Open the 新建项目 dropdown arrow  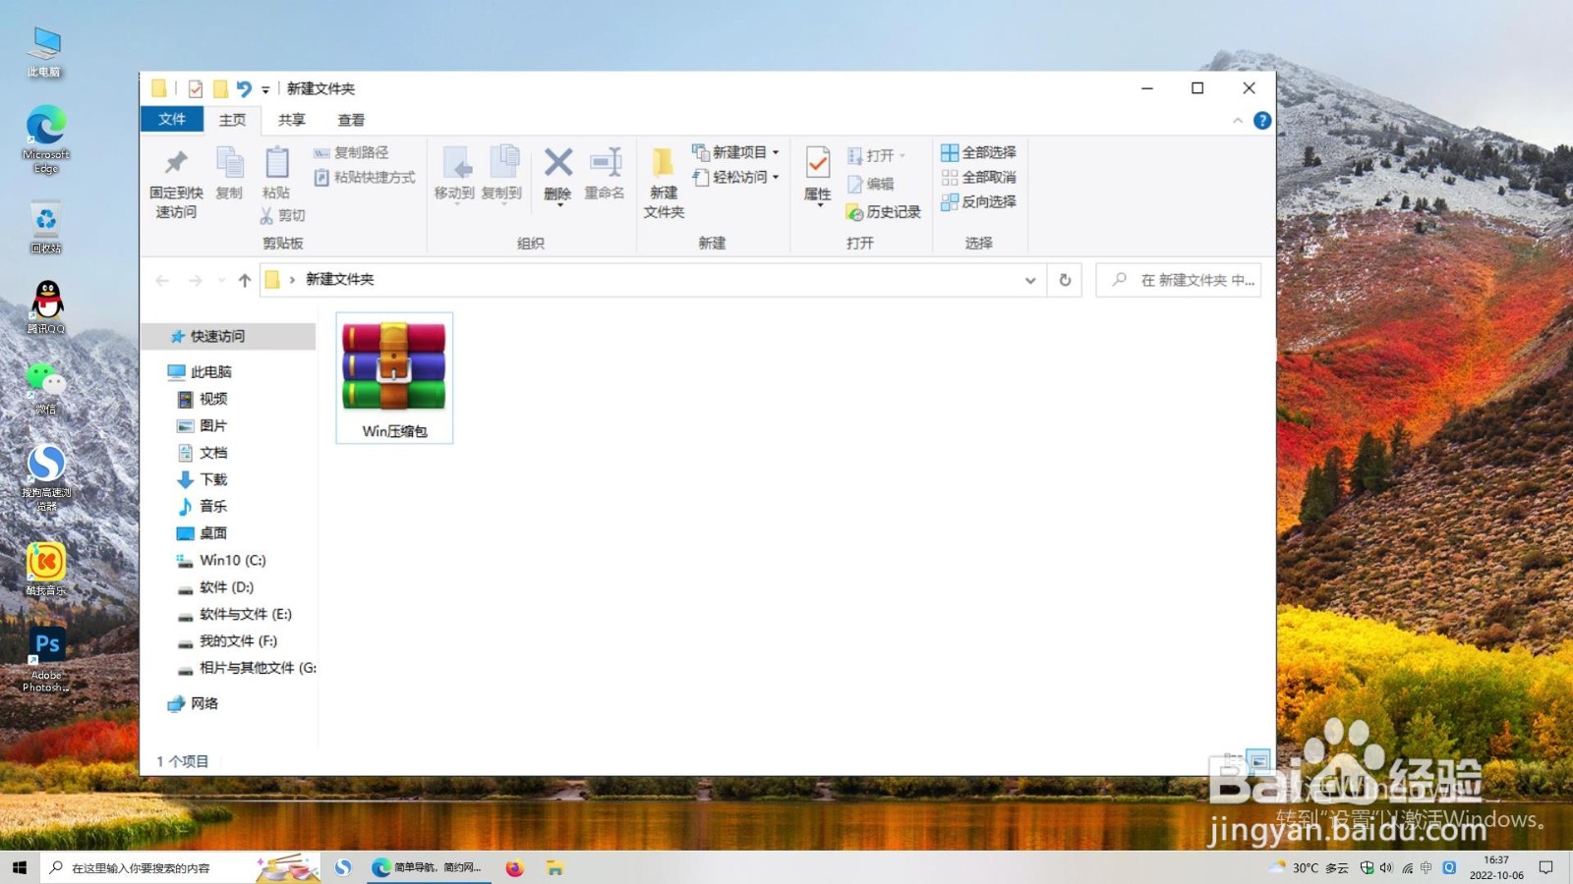click(776, 152)
